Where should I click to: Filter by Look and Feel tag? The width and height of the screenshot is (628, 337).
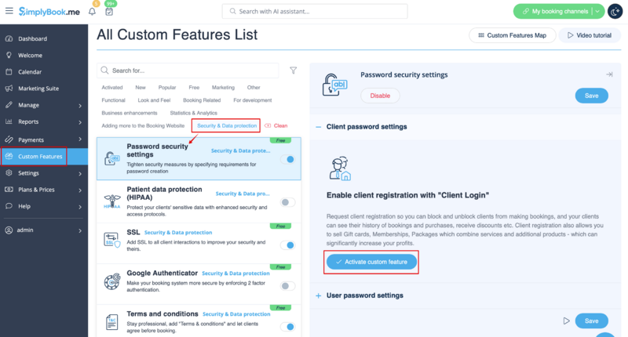[x=154, y=100]
